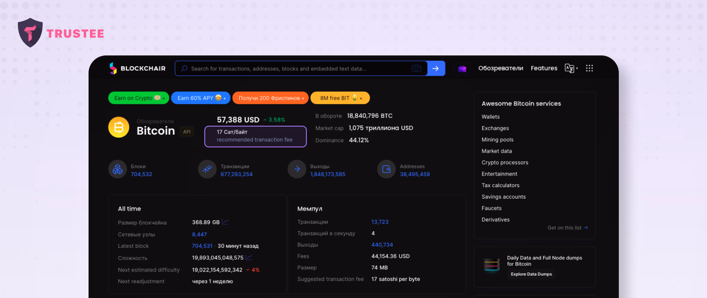Open the Wallets services link
Viewport: 707px width, 298px height.
tap(490, 117)
